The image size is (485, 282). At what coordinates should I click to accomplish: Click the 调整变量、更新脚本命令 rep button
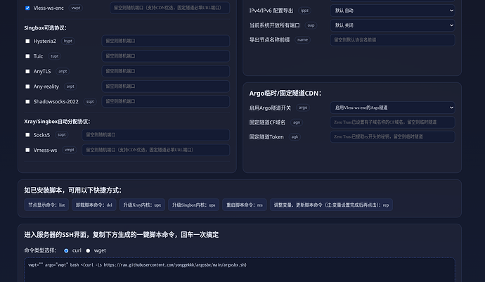(x=331, y=205)
